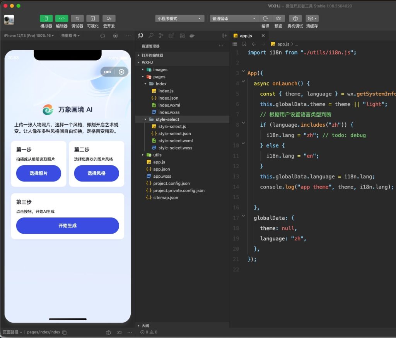This screenshot has width=396, height=338.
Task: Toggle the 调试器 debugger panel button
Action: coord(77,19)
